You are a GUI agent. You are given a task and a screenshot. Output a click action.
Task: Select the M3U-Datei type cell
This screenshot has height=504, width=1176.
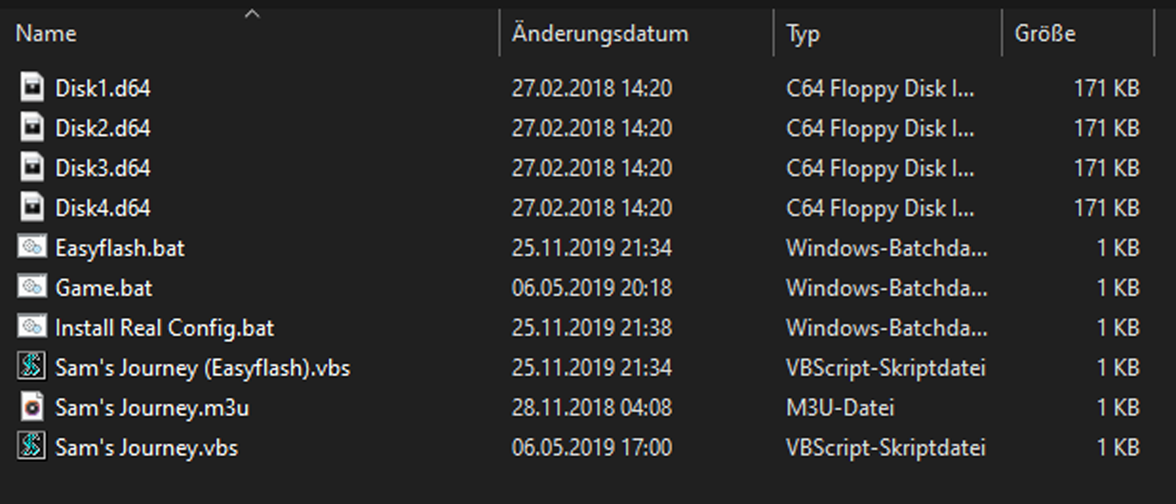(840, 408)
